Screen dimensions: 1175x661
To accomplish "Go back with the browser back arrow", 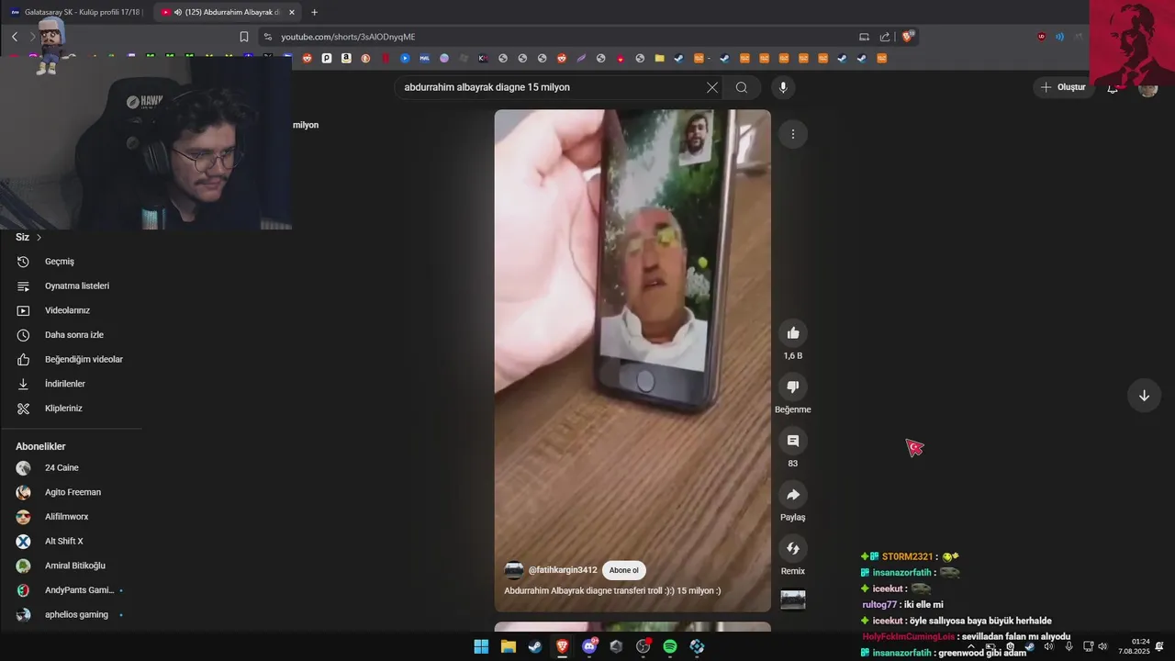I will (x=15, y=37).
